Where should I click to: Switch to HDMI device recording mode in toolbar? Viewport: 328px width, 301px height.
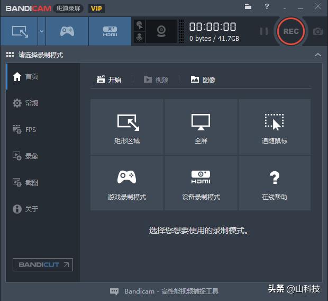pos(110,31)
